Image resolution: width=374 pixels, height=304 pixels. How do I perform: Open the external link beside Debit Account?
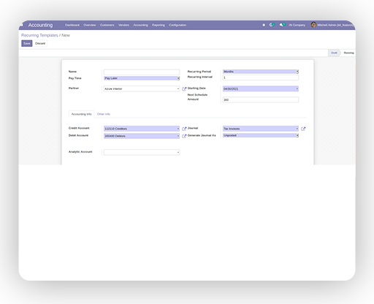pos(184,136)
